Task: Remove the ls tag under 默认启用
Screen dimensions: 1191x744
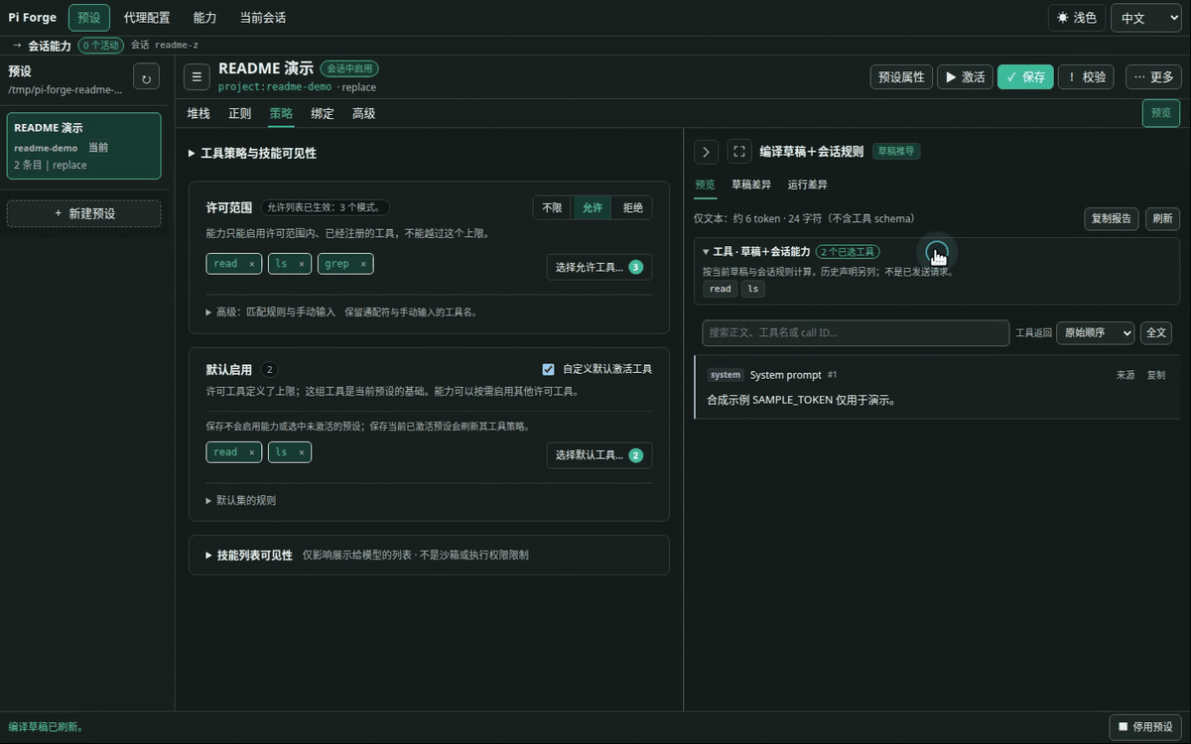Action: coord(302,452)
